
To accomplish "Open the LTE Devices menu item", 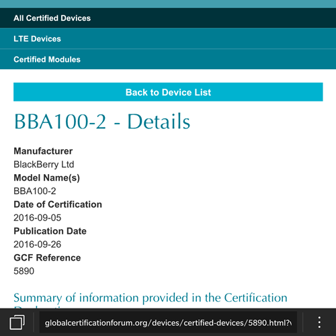I will pos(168,38).
